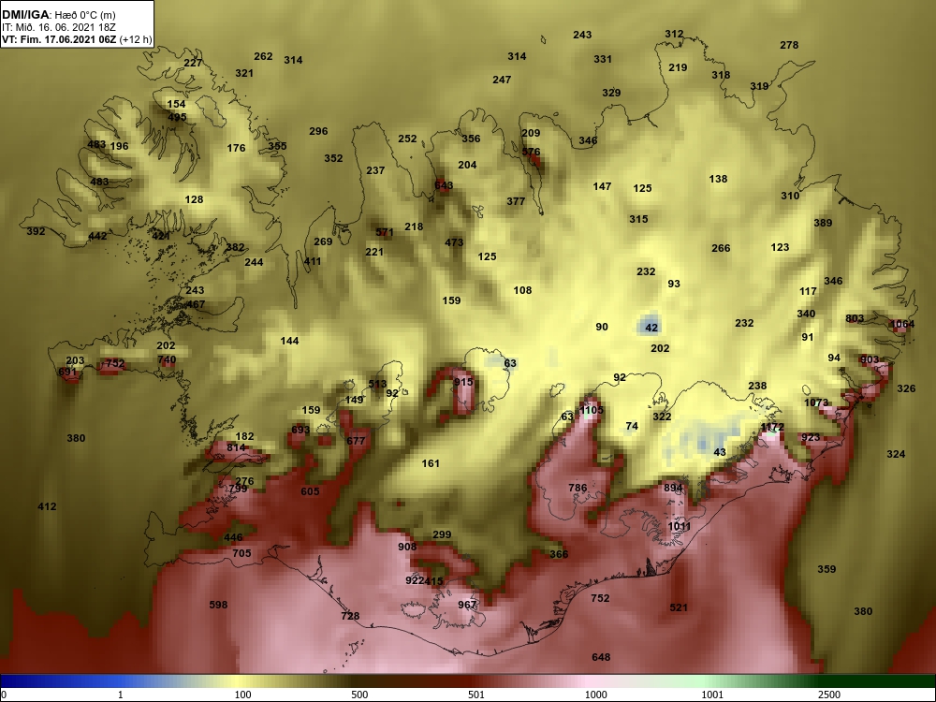Click the map value 238
The height and width of the screenshot is (702, 936).
757,386
